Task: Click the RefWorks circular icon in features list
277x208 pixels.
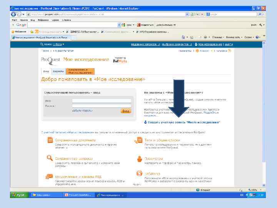Action: click(x=139, y=173)
